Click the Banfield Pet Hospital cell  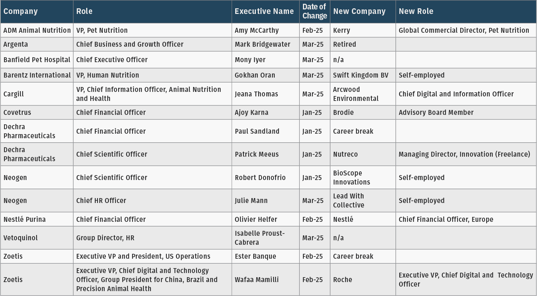pos(37,60)
